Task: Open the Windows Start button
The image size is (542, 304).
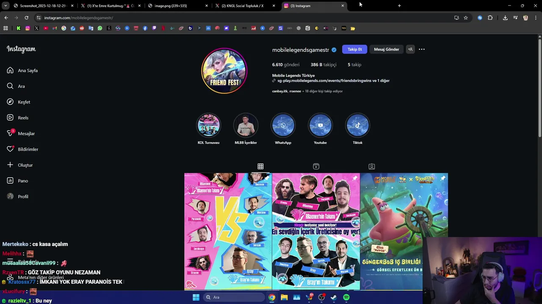Action: pos(196,297)
